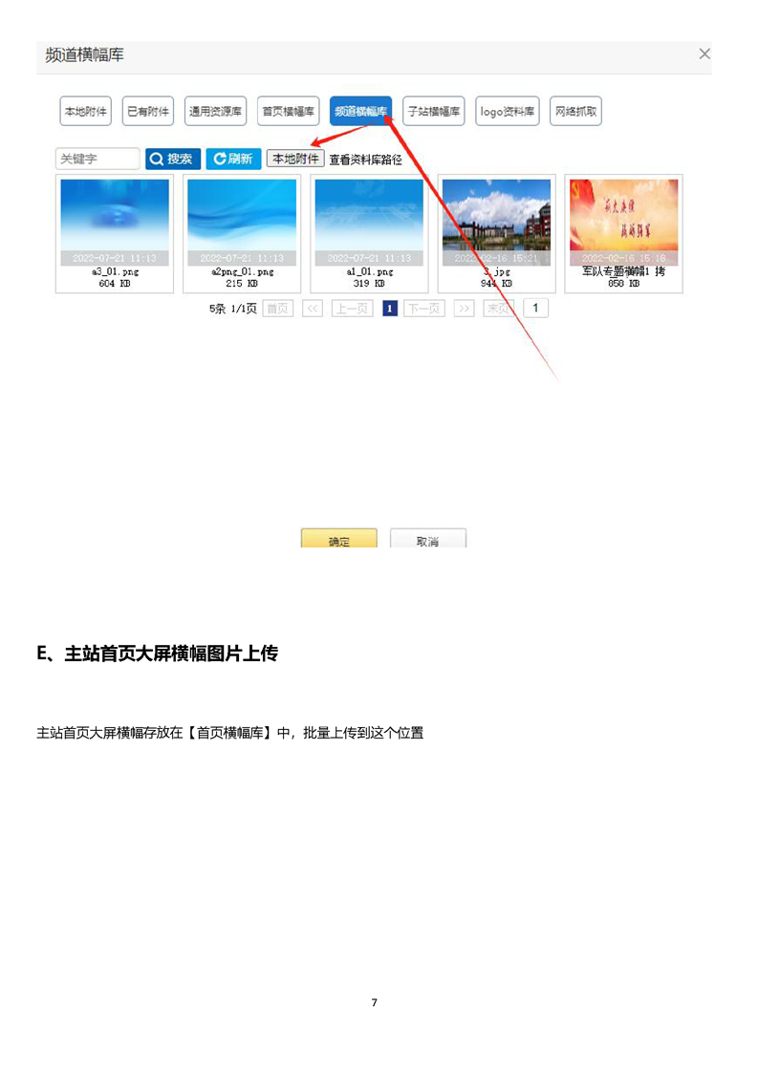Screen dimensions: 758x1072
Task: Switch to the logo资料库 tab
Action: coord(508,112)
